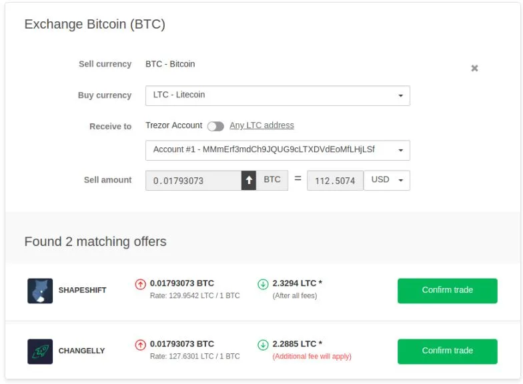
Task: Click the black up-arrow max amount icon
Action: (x=249, y=180)
